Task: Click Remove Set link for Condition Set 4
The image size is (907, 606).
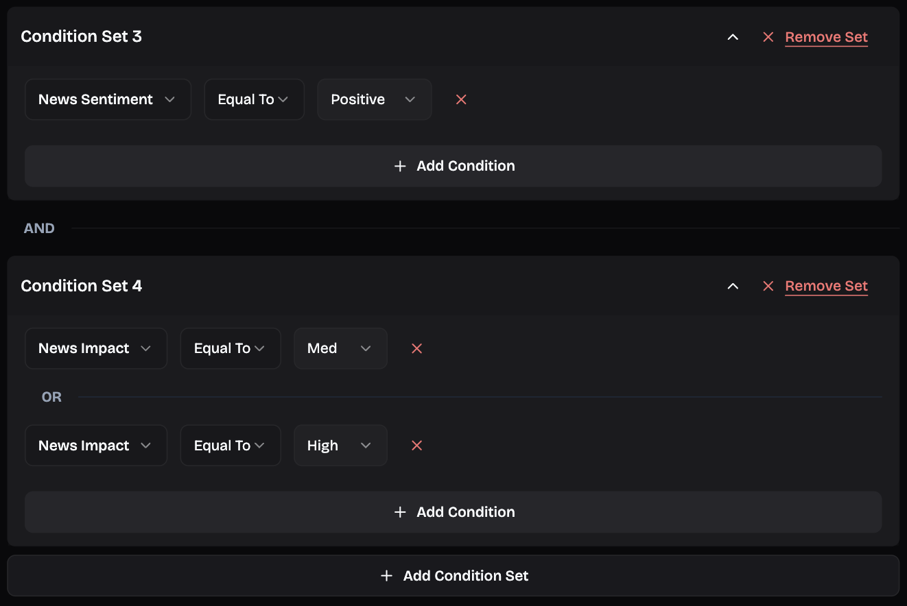Action: (x=826, y=286)
